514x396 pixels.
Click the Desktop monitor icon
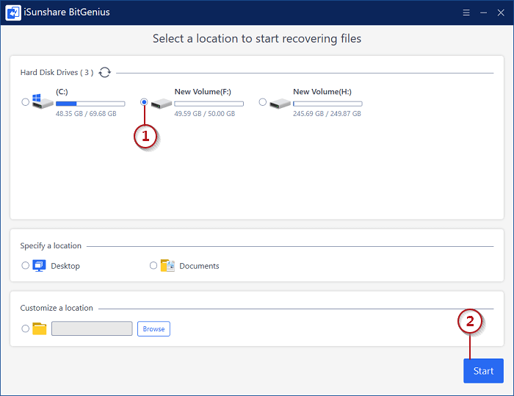click(x=40, y=265)
